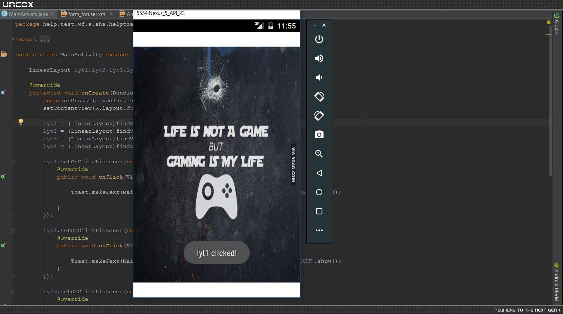The width and height of the screenshot is (563, 314).
Task: Click the '@Override' annotation above onCreate
Action: point(44,85)
